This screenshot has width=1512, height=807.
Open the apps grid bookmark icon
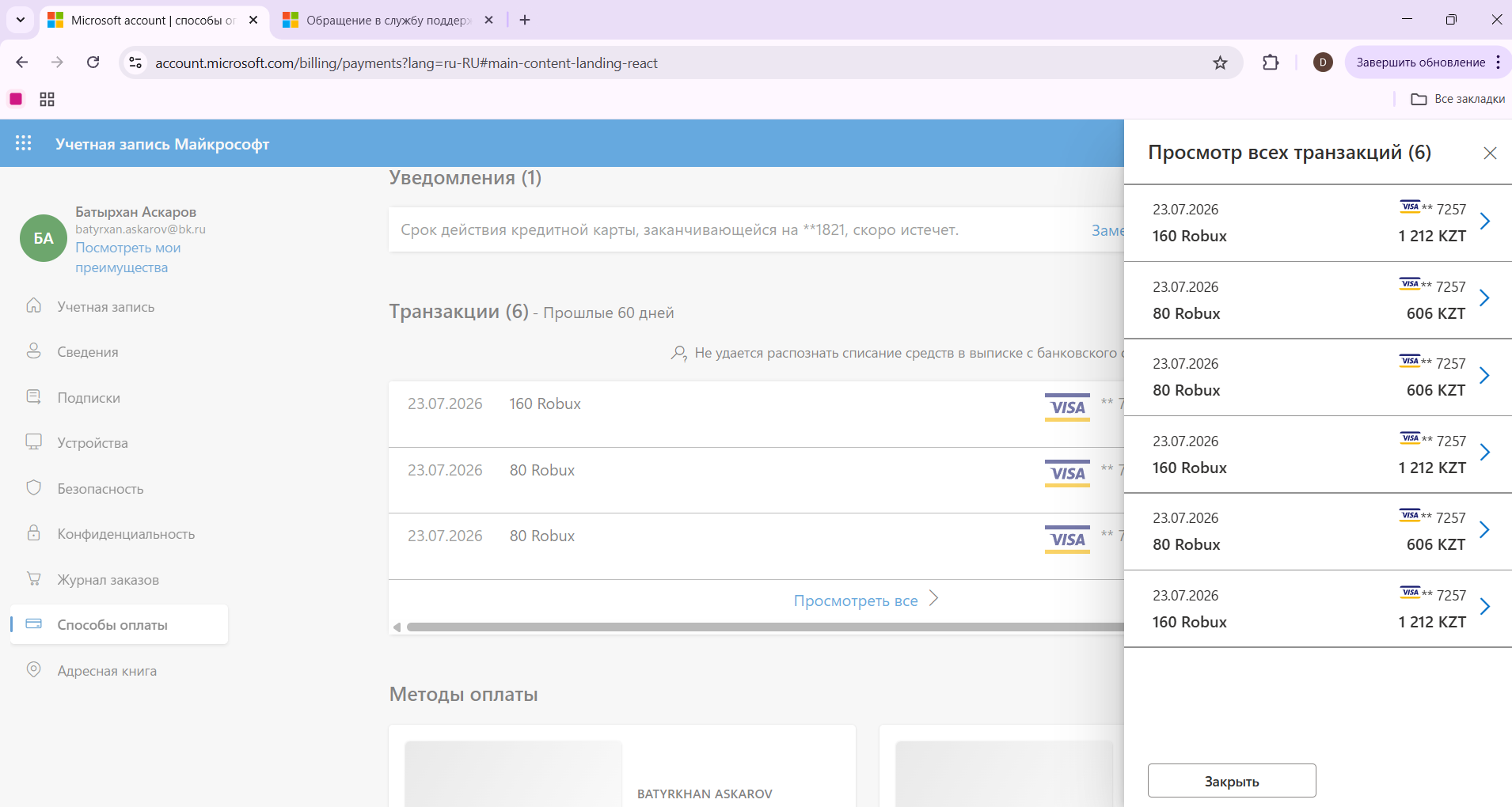click(x=47, y=99)
